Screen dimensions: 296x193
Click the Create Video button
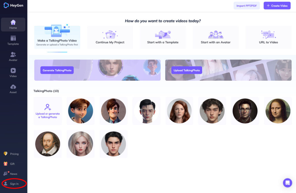pos(277,6)
